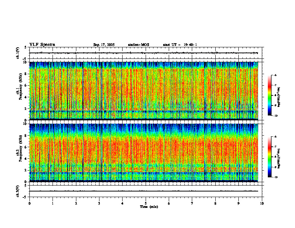Click time axis tick label '1'
Viewport: 295px width, 228px height.
point(53,203)
